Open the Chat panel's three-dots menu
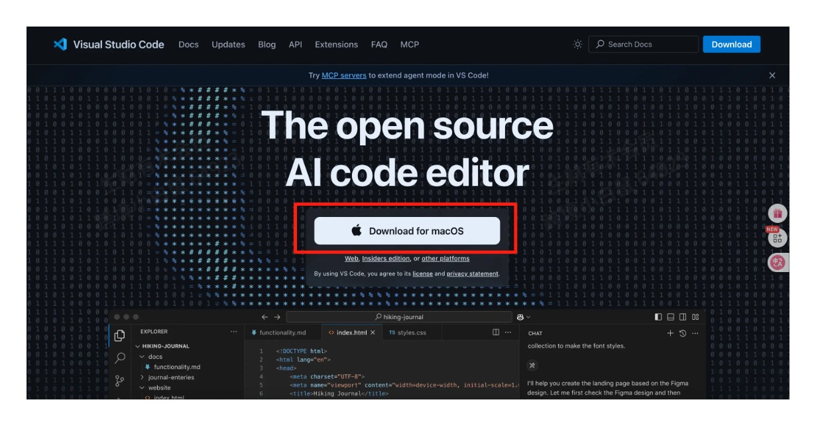 coord(695,333)
